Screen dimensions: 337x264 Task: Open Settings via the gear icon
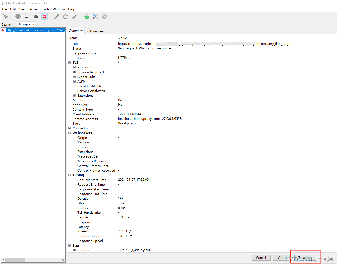[104, 17]
